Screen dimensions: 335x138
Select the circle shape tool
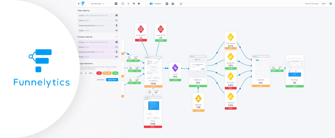tap(123, 4)
